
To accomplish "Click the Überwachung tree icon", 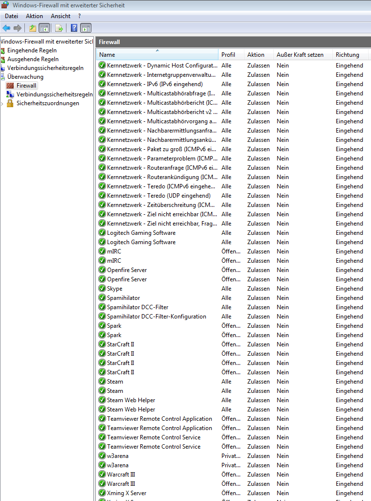I will click(x=3, y=77).
